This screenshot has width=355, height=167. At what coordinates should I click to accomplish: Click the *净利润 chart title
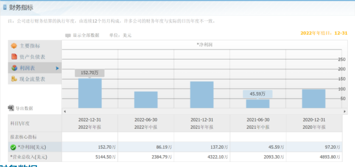[x=204, y=45]
